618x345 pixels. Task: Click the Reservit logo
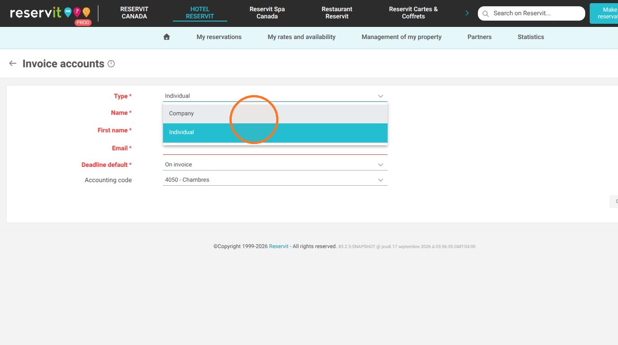50,12
